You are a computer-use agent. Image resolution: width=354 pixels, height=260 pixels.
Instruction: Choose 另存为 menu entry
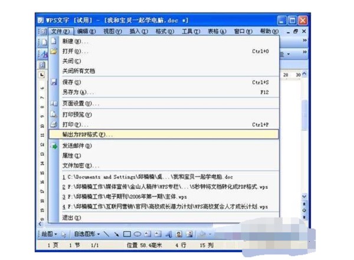click(164, 92)
